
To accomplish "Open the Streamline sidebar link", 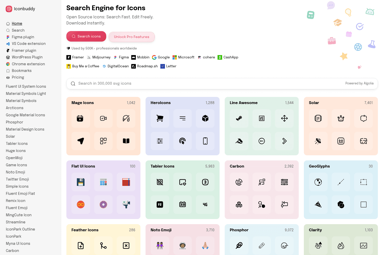I will click(x=16, y=222).
